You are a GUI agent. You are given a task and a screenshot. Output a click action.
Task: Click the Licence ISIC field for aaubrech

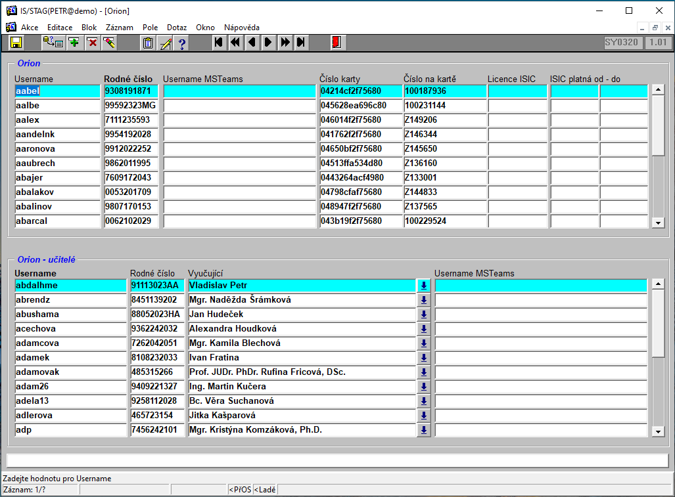517,163
